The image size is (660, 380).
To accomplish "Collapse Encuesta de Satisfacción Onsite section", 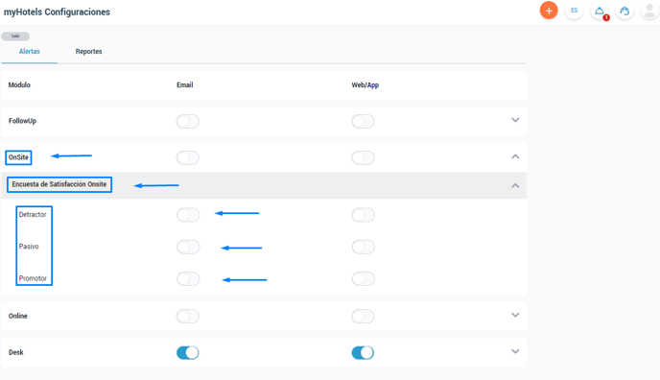I will [515, 185].
